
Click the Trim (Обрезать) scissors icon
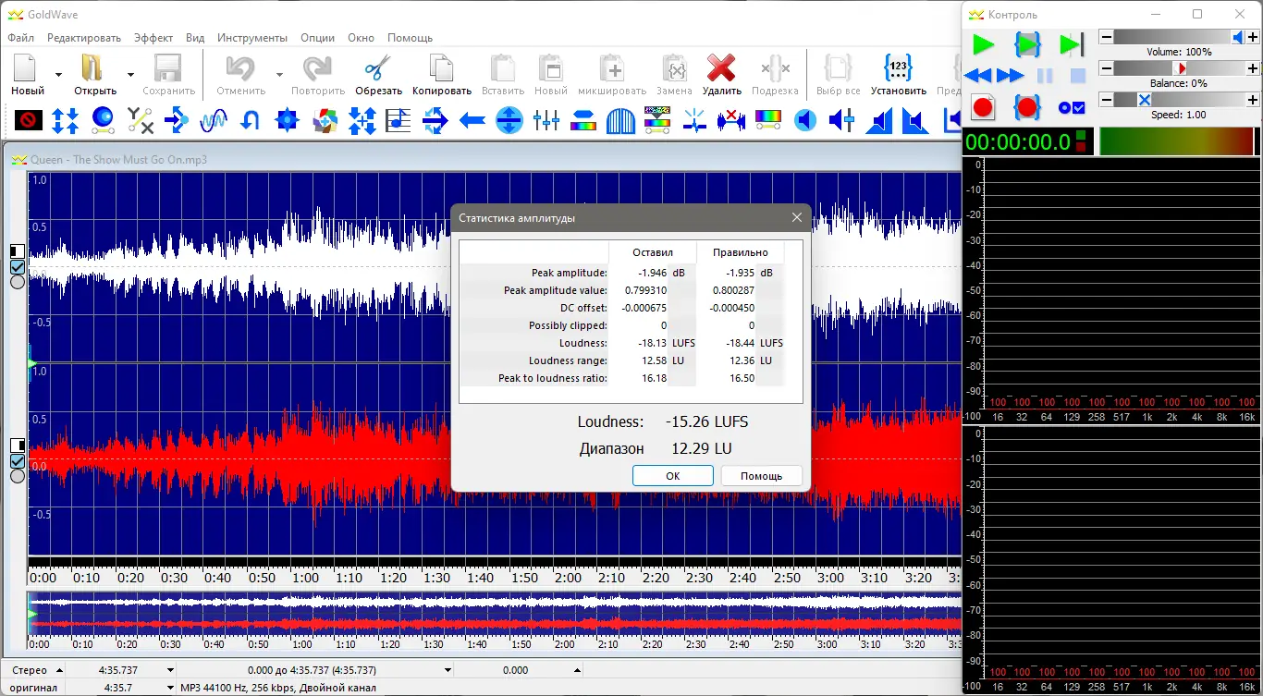pyautogui.click(x=377, y=69)
